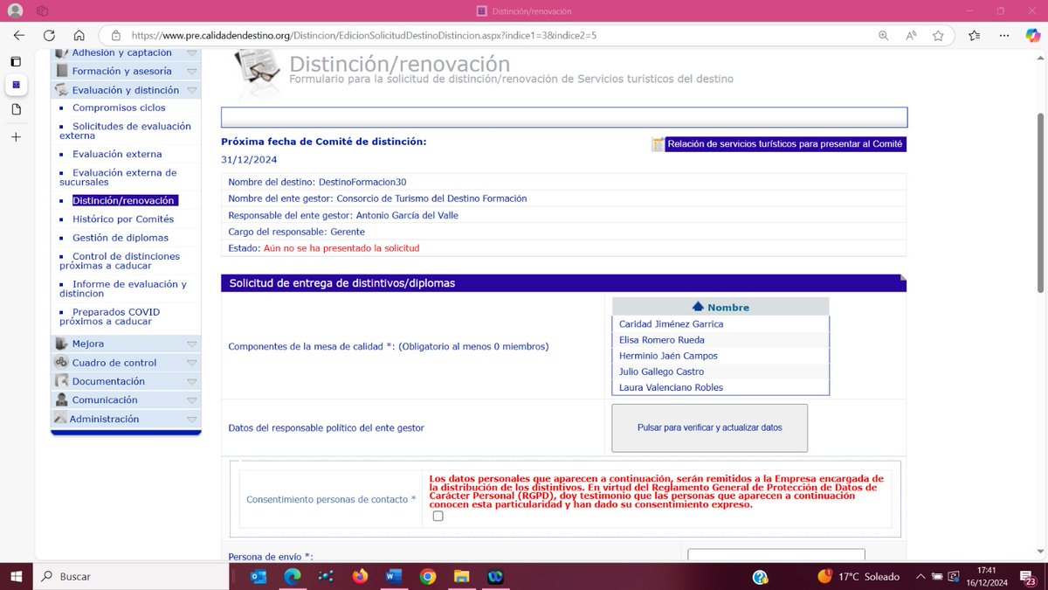Open the notification center badge
Screen dimensions: 1048x590
tap(1029, 577)
